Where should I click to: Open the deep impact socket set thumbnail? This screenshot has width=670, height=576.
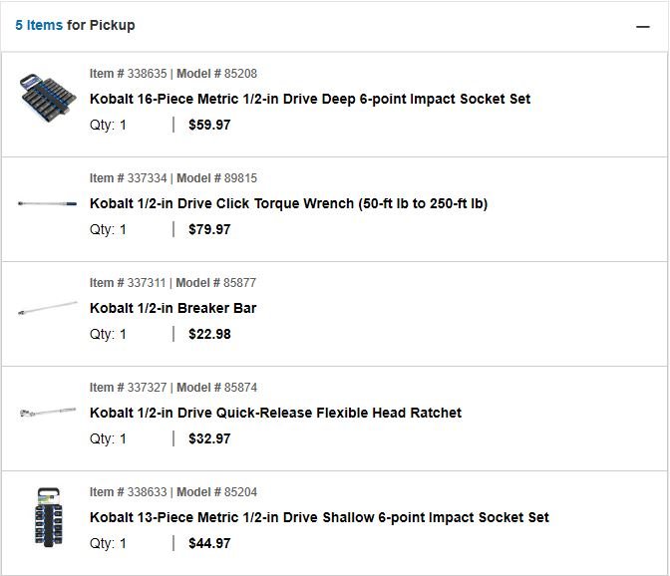coord(48,99)
